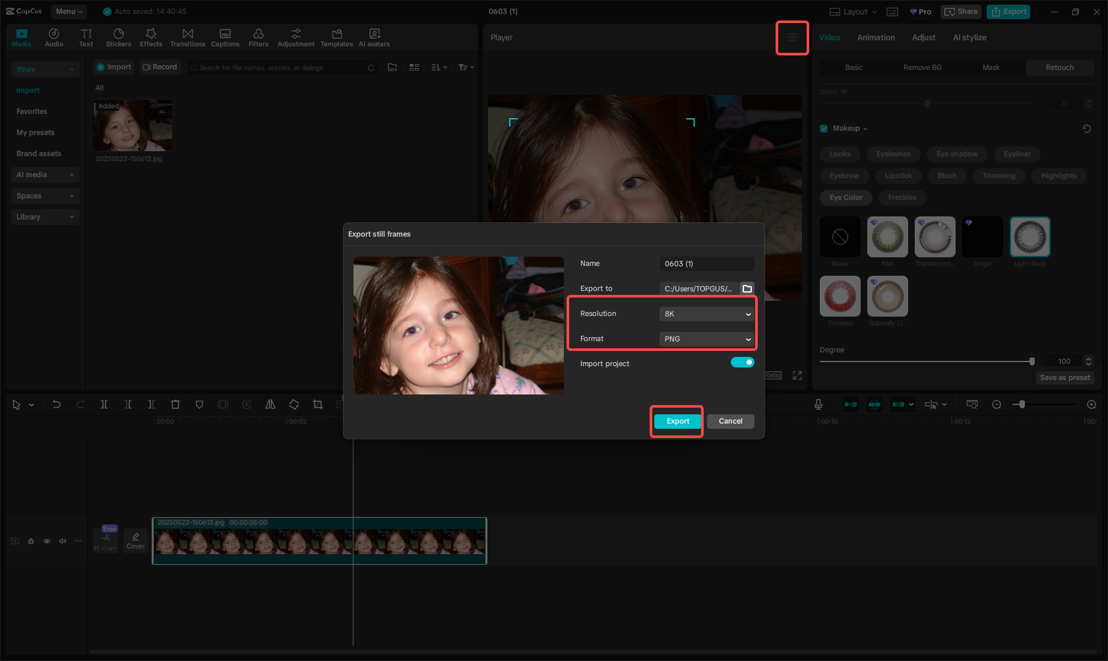The image size is (1108, 661).
Task: Click the voiceover microphone icon near the timeline
Action: (818, 404)
